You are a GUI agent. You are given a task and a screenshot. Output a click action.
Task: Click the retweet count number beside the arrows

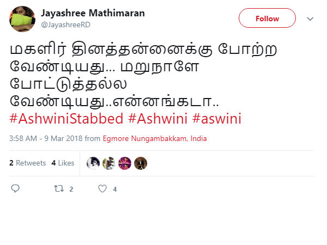click(x=71, y=189)
